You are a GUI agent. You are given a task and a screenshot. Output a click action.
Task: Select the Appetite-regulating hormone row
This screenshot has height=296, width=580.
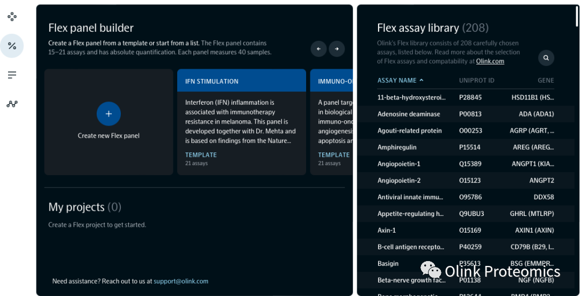(x=466, y=214)
